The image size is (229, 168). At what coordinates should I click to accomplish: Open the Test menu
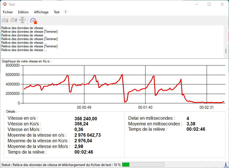click(57, 12)
